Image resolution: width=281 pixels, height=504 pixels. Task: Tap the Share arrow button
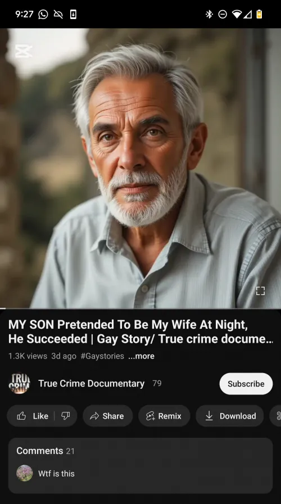pos(108,416)
